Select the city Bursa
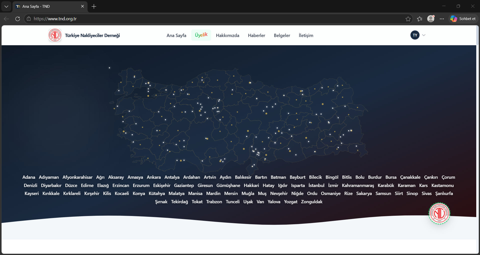The height and width of the screenshot is (255, 480). (391, 177)
